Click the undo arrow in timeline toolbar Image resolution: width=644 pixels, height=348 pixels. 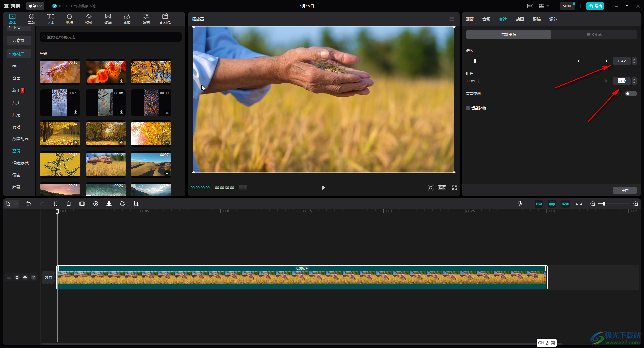(29, 204)
